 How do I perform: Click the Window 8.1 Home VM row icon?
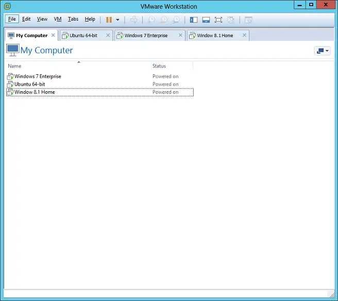pyautogui.click(x=10, y=92)
